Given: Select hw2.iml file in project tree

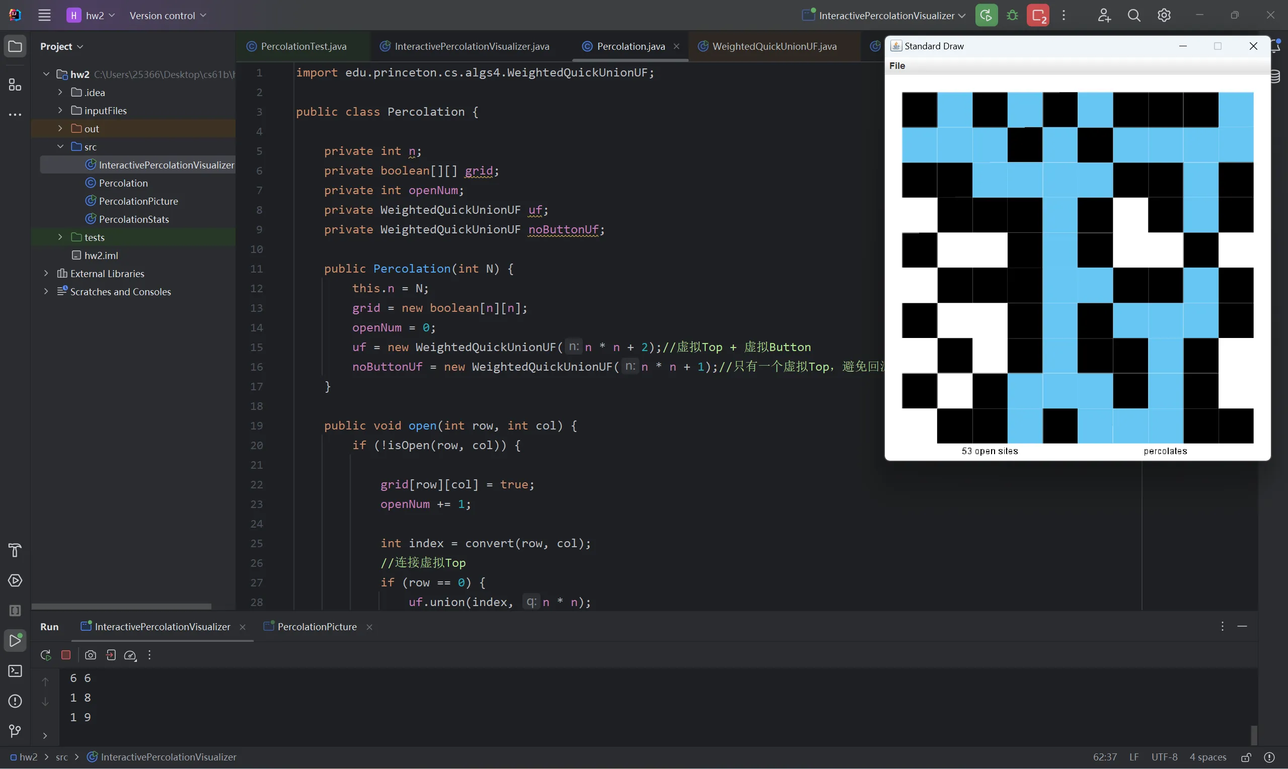Looking at the screenshot, I should click(x=95, y=255).
